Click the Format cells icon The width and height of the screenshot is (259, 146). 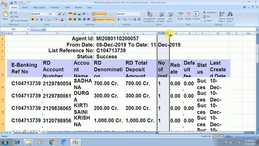coord(196,14)
